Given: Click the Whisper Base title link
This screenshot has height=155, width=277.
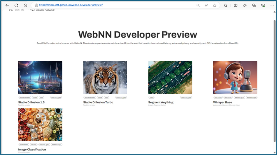Looking at the screenshot, I should (x=222, y=102).
